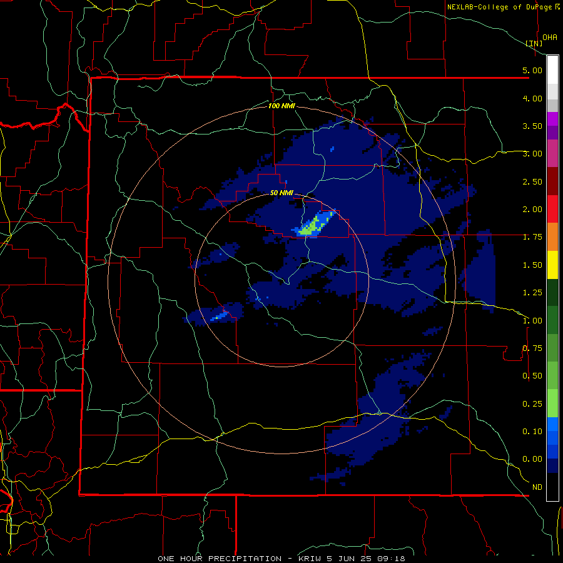Click the 0.75 legend value

click(532, 348)
